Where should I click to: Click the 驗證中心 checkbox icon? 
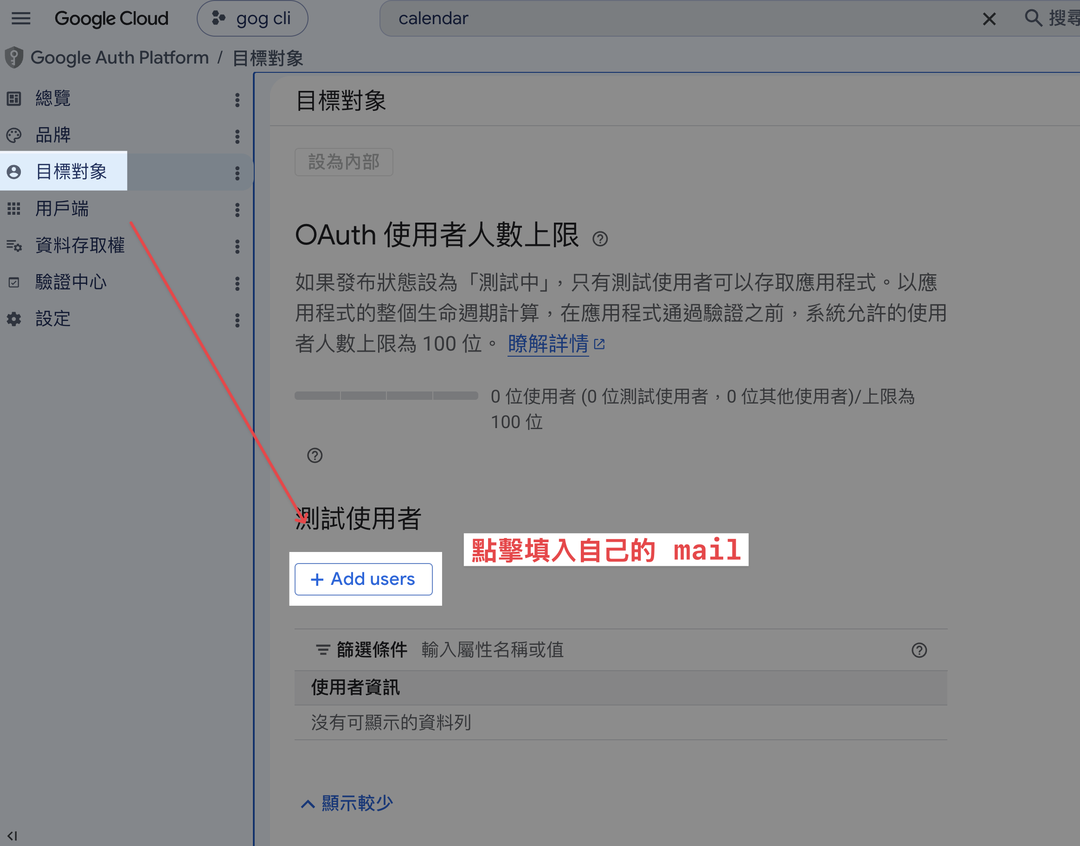tap(14, 282)
